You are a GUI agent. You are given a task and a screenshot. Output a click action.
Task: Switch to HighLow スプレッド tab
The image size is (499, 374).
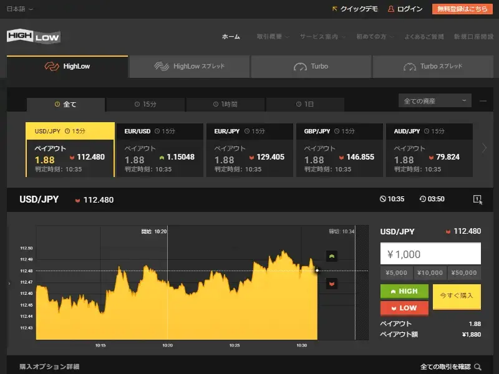190,67
